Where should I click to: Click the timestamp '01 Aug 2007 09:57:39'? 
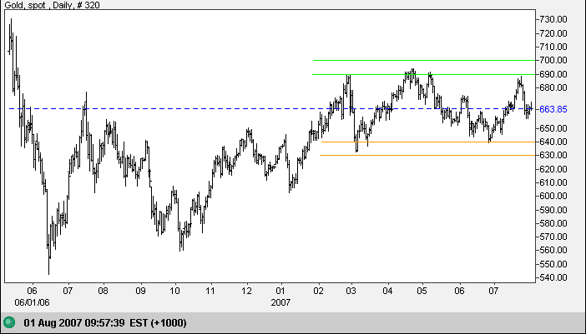(75, 323)
